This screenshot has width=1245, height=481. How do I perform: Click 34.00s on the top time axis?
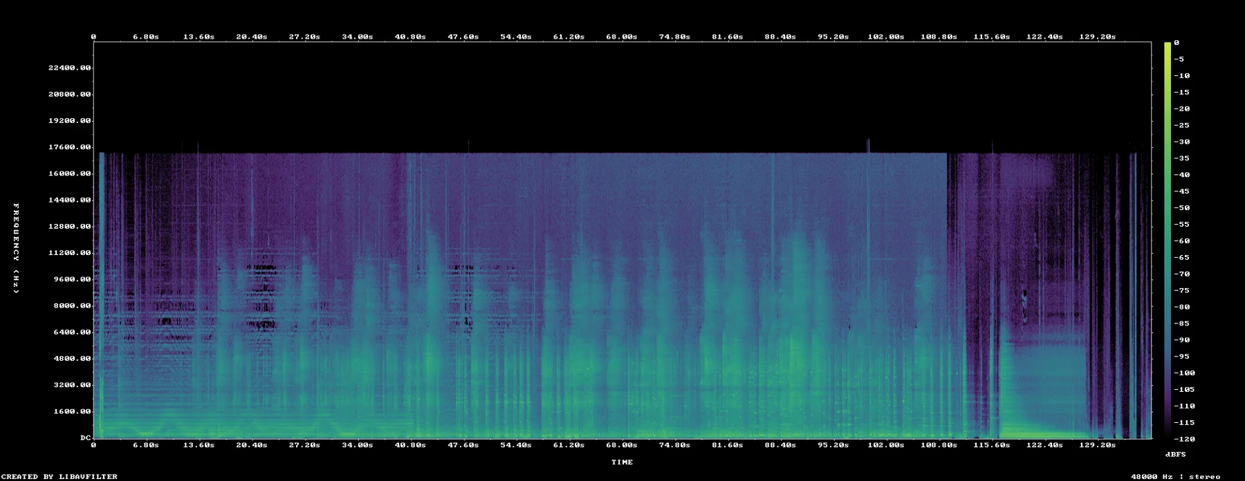click(358, 37)
